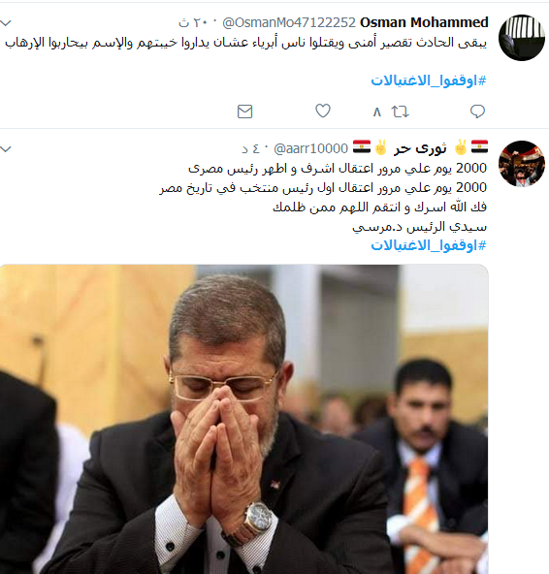Image resolution: width=549 pixels, height=574 pixels.
Task: Open the ثورى حر display name
Action: pos(420,148)
